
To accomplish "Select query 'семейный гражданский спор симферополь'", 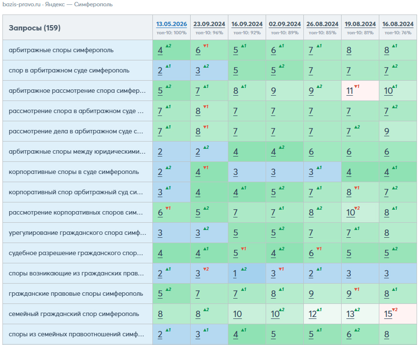I will (x=74, y=314).
